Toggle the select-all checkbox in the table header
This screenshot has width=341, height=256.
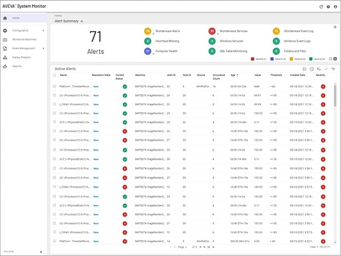55,75
